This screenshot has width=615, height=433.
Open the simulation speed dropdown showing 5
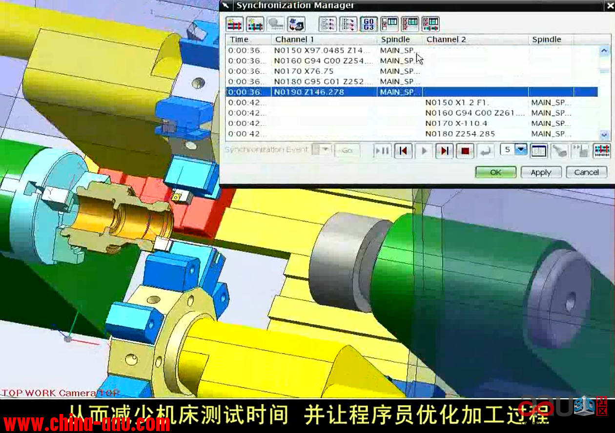[521, 150]
